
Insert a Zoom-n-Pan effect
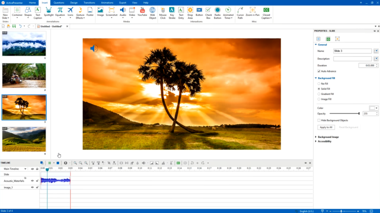[x=252, y=12]
